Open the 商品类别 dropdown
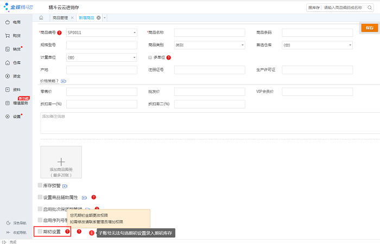Viewport: 380px width, 244px height. [209, 45]
